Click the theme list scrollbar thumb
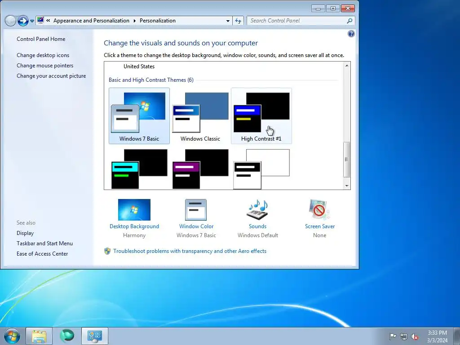Screen dimensions: 460x345 coord(347,159)
